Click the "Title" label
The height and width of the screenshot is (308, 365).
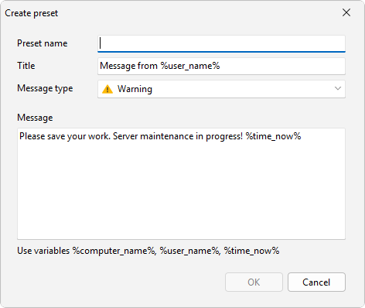(x=26, y=66)
